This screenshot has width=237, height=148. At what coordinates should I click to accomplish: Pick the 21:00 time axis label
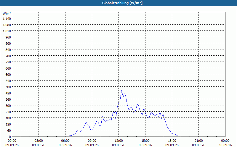tap(198, 141)
